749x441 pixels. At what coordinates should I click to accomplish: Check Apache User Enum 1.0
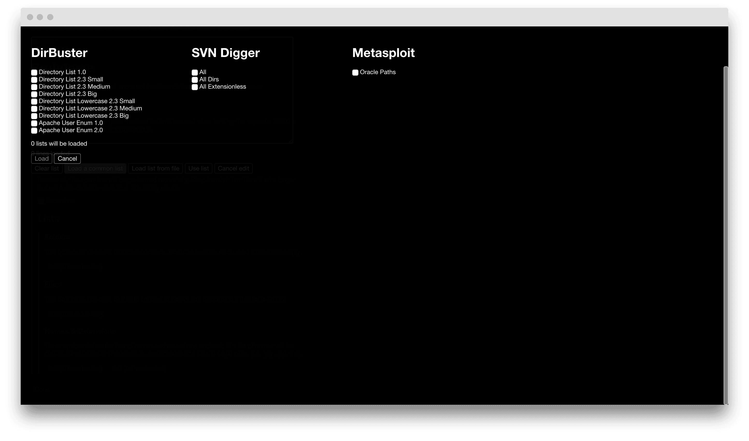pos(34,123)
